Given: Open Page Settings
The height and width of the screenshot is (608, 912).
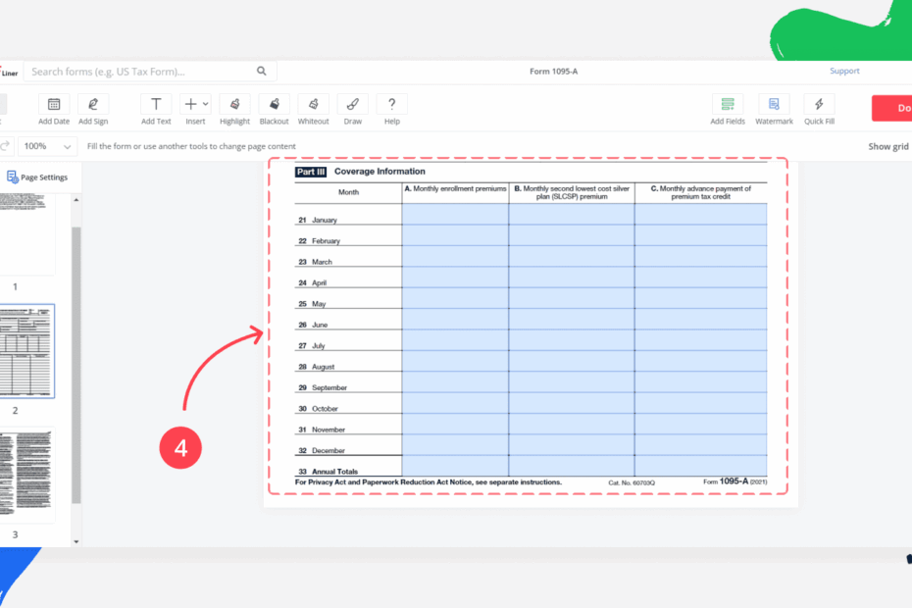Looking at the screenshot, I should [x=39, y=177].
